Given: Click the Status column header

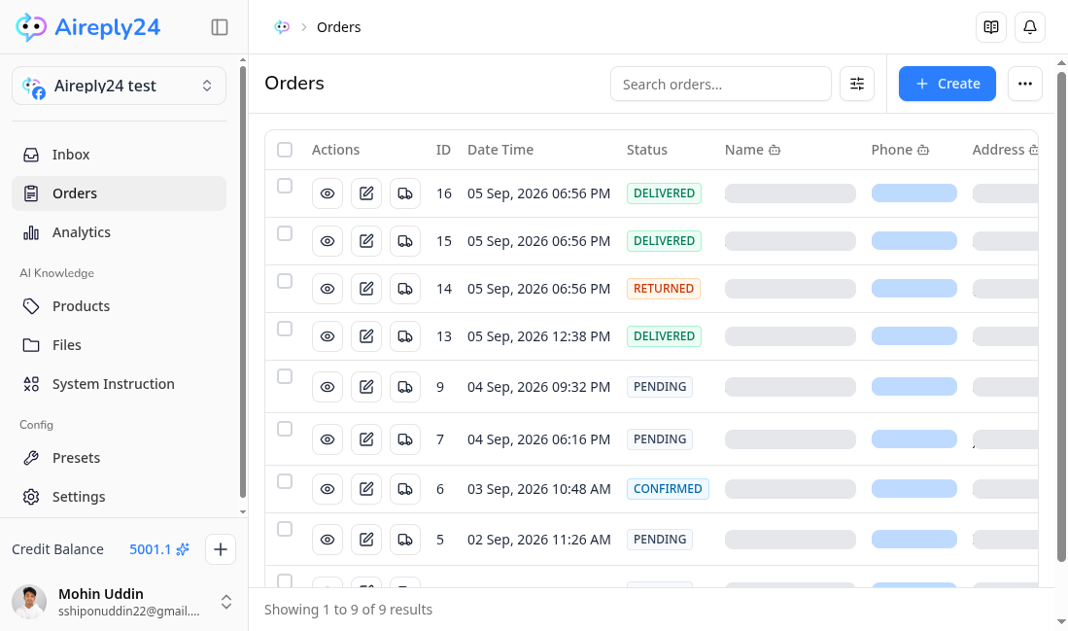Looking at the screenshot, I should point(646,150).
